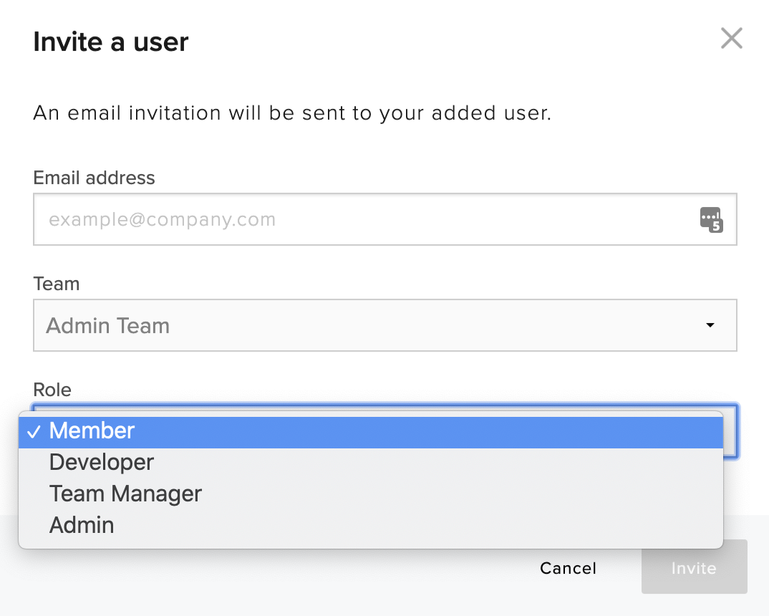Click the Invite a user heading
This screenshot has width=769, height=616.
[111, 42]
